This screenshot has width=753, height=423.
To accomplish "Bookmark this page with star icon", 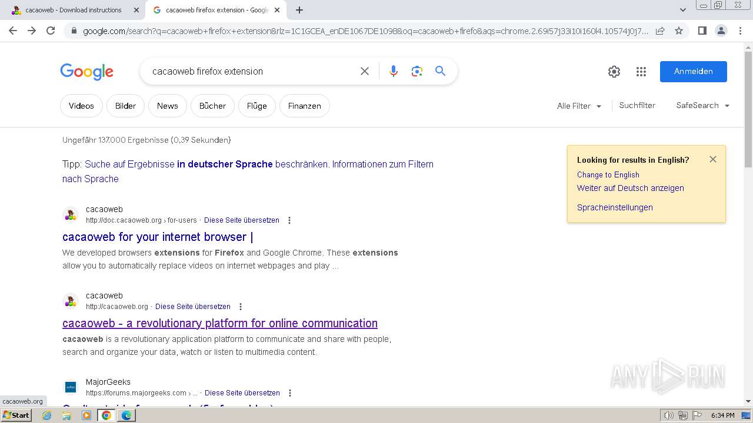I will coord(679,31).
